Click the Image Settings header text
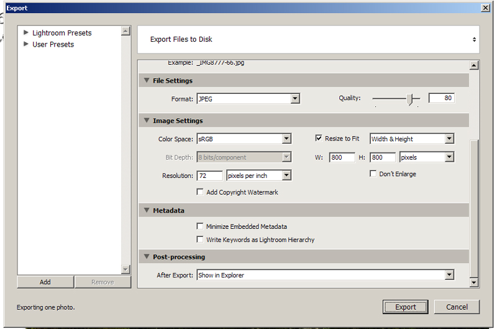This screenshot has width=497, height=329. 178,121
